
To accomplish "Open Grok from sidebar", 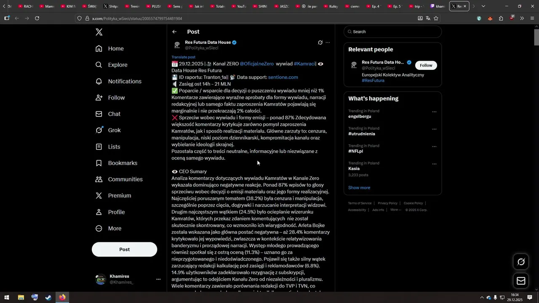I will (108, 130).
